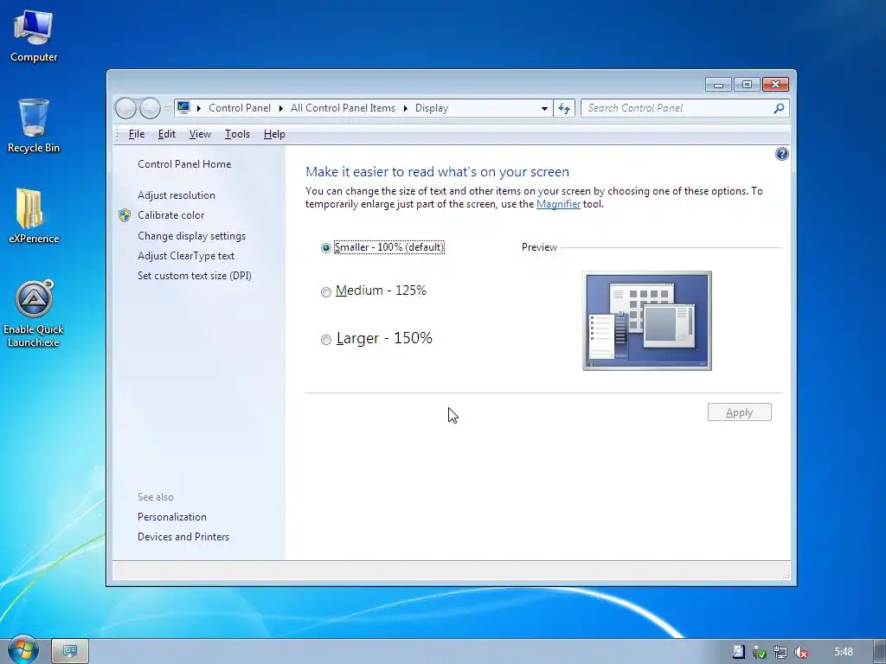Open Calibrate color link
Image resolution: width=886 pixels, height=664 pixels.
pyautogui.click(x=170, y=215)
